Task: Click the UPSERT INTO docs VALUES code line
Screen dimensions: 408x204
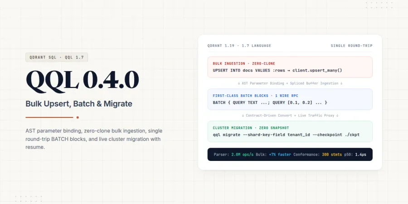Action: [277, 71]
